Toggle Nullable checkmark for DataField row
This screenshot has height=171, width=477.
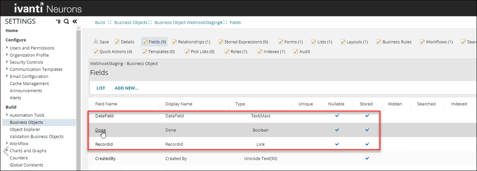[337, 116]
